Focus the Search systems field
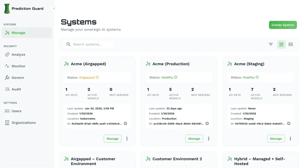Image resolution: width=304 pixels, height=168 pixels. tap(88, 44)
